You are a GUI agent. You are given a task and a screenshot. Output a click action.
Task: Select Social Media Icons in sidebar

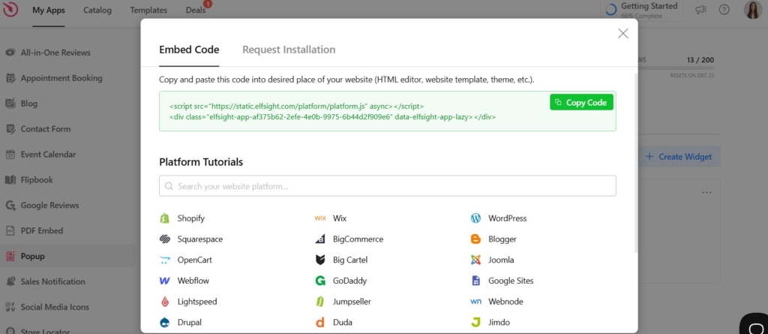tap(55, 307)
